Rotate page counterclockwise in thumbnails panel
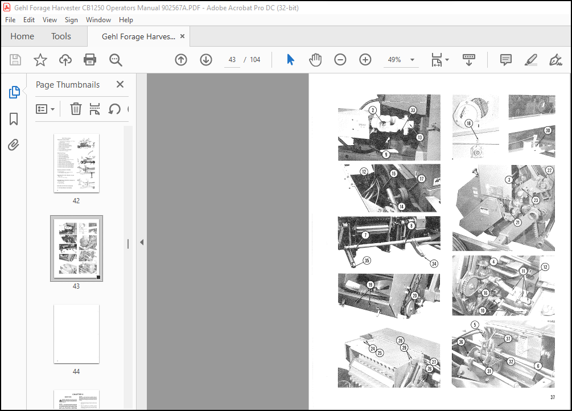The image size is (572, 411). pyautogui.click(x=114, y=109)
